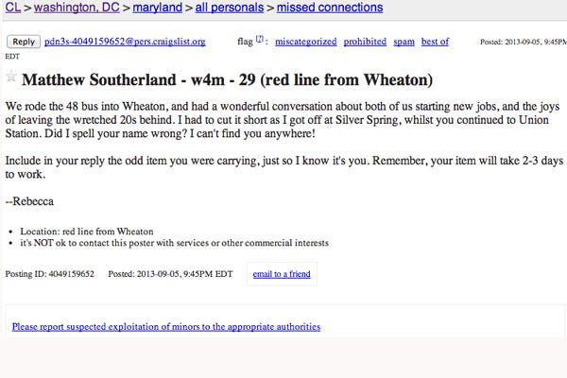Click the email to a friend button
The height and width of the screenshot is (378, 567).
[279, 275]
